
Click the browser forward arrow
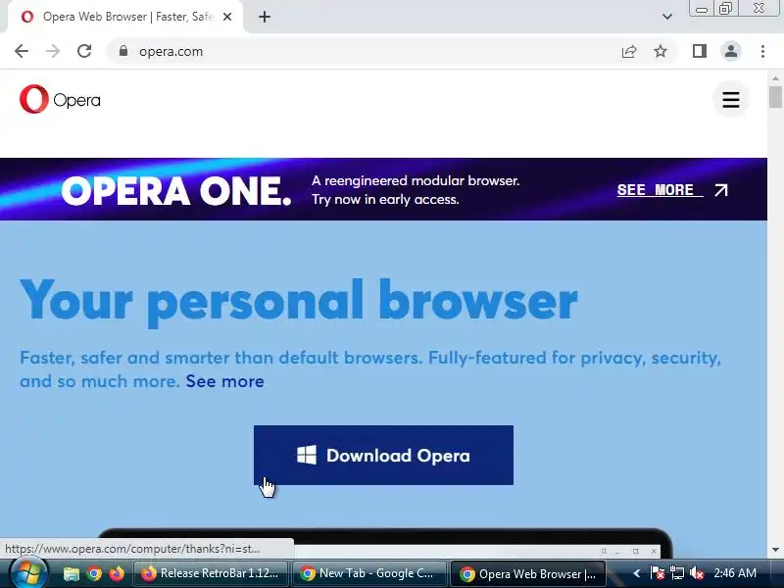click(53, 51)
